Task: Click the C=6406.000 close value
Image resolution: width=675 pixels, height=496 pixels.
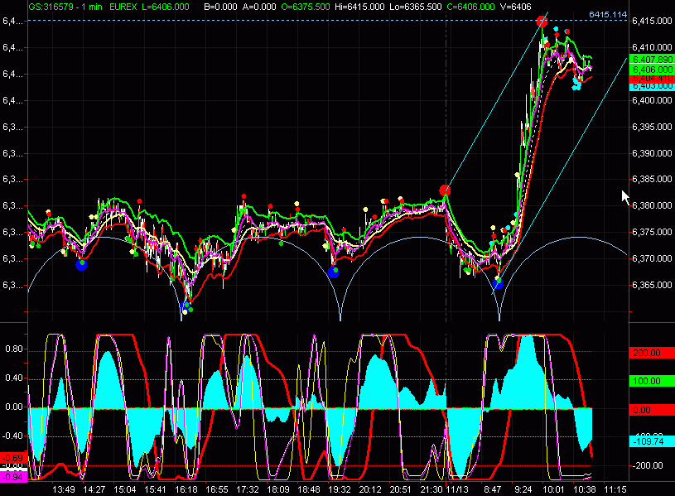Action: (x=470, y=7)
